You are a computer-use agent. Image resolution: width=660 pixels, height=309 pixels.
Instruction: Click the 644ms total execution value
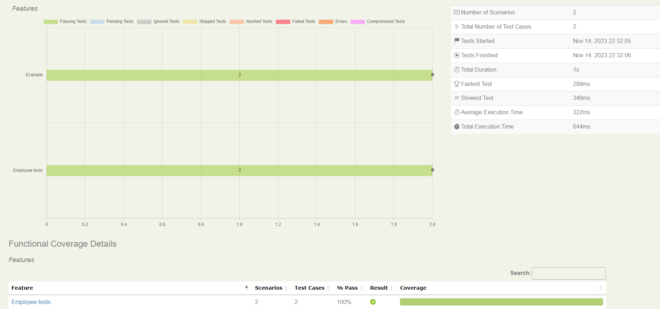tap(581, 126)
